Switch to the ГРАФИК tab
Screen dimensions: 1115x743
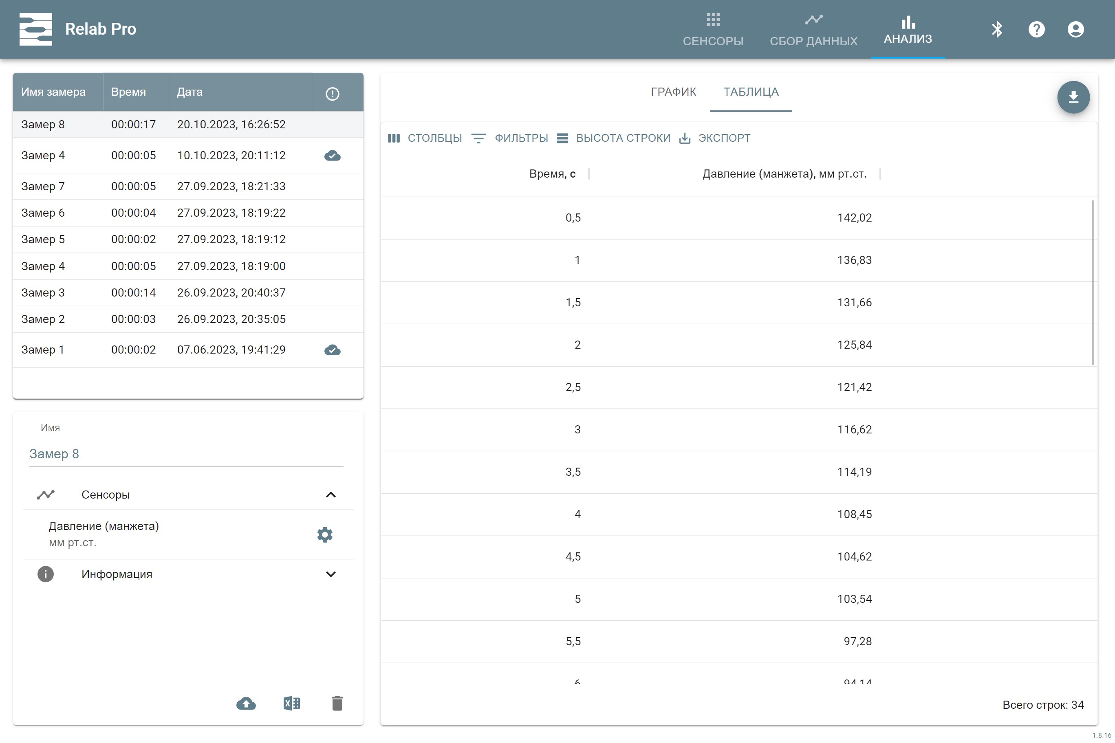click(673, 92)
